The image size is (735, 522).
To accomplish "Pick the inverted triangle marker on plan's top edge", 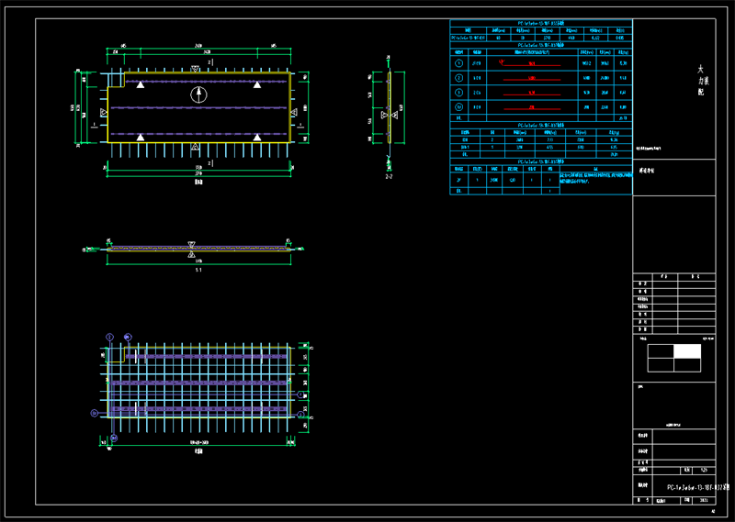I will click(x=195, y=69).
